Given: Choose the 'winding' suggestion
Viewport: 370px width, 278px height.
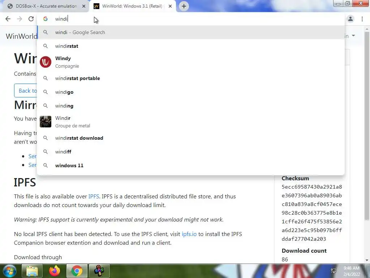Looking at the screenshot, I should pos(191,106).
